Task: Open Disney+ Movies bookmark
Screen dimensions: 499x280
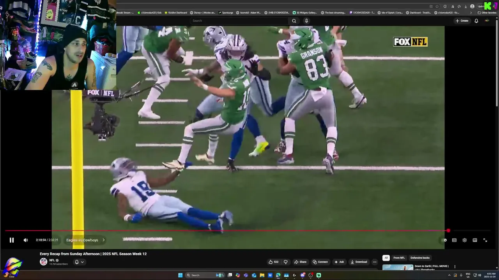Action: click(x=203, y=12)
